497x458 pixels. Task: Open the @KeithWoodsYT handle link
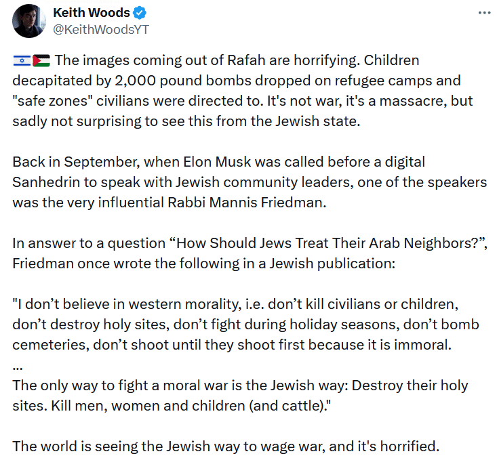[x=101, y=29]
